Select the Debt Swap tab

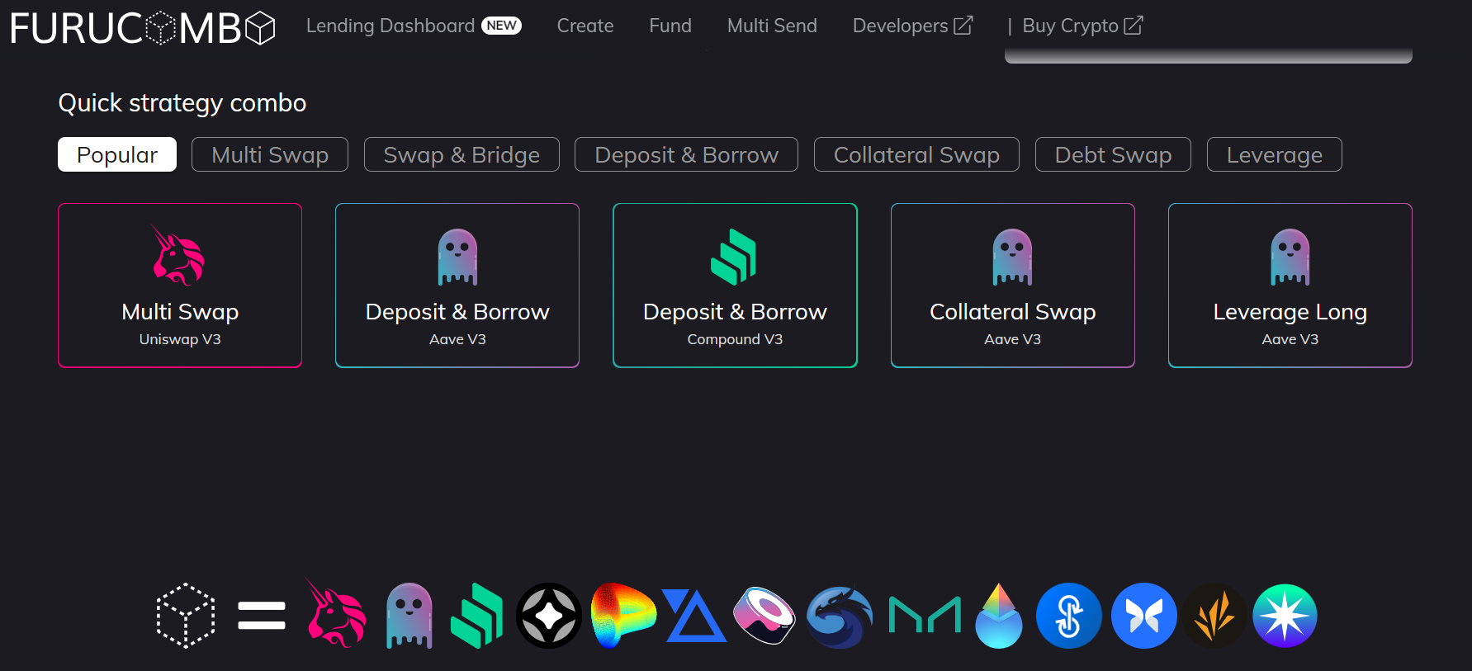coord(1113,154)
